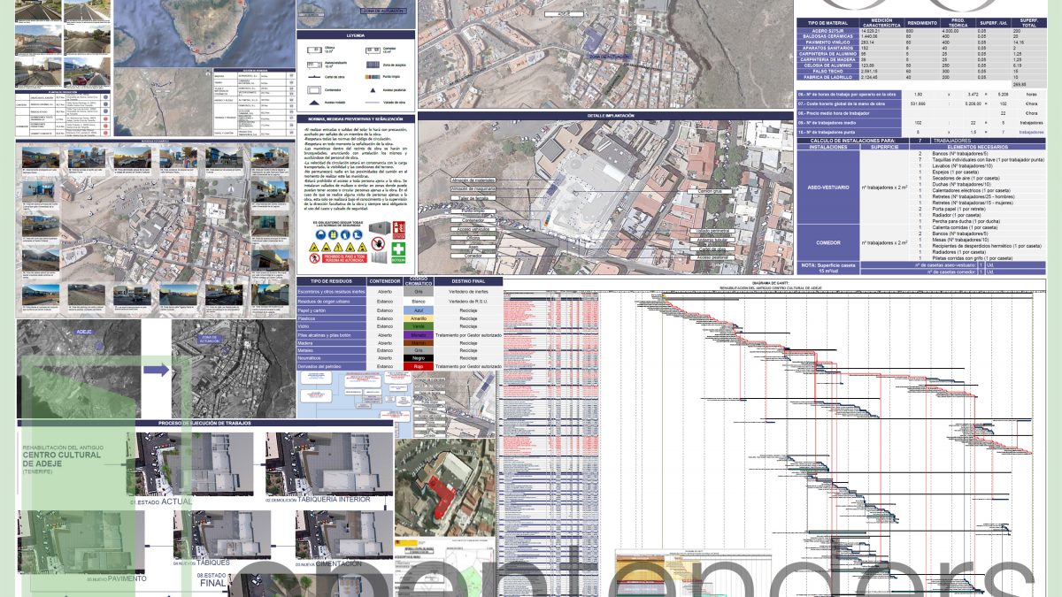Click the Zona de acopios legend symbol

[373, 65]
